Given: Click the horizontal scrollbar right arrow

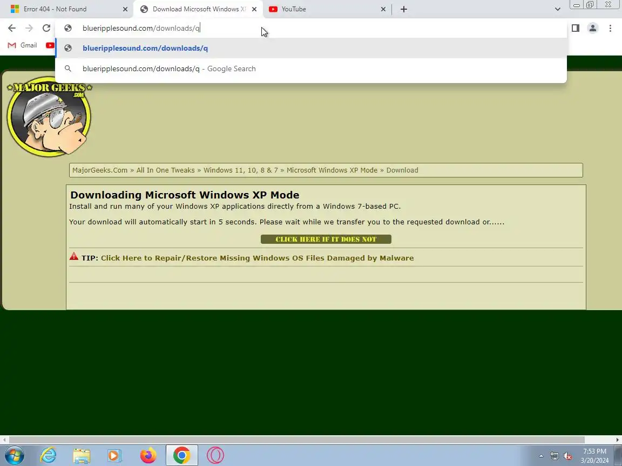Looking at the screenshot, I should [618, 440].
